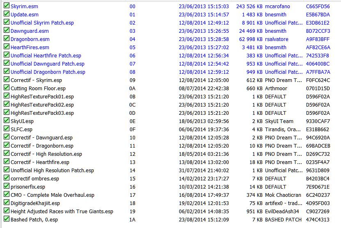
Task: Click author name mcarofano
Action: (277, 7)
